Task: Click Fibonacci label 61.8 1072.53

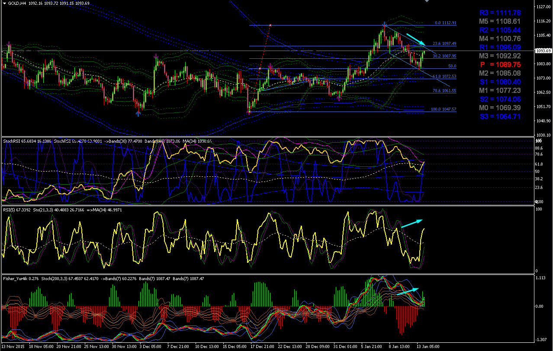Action: pos(444,77)
